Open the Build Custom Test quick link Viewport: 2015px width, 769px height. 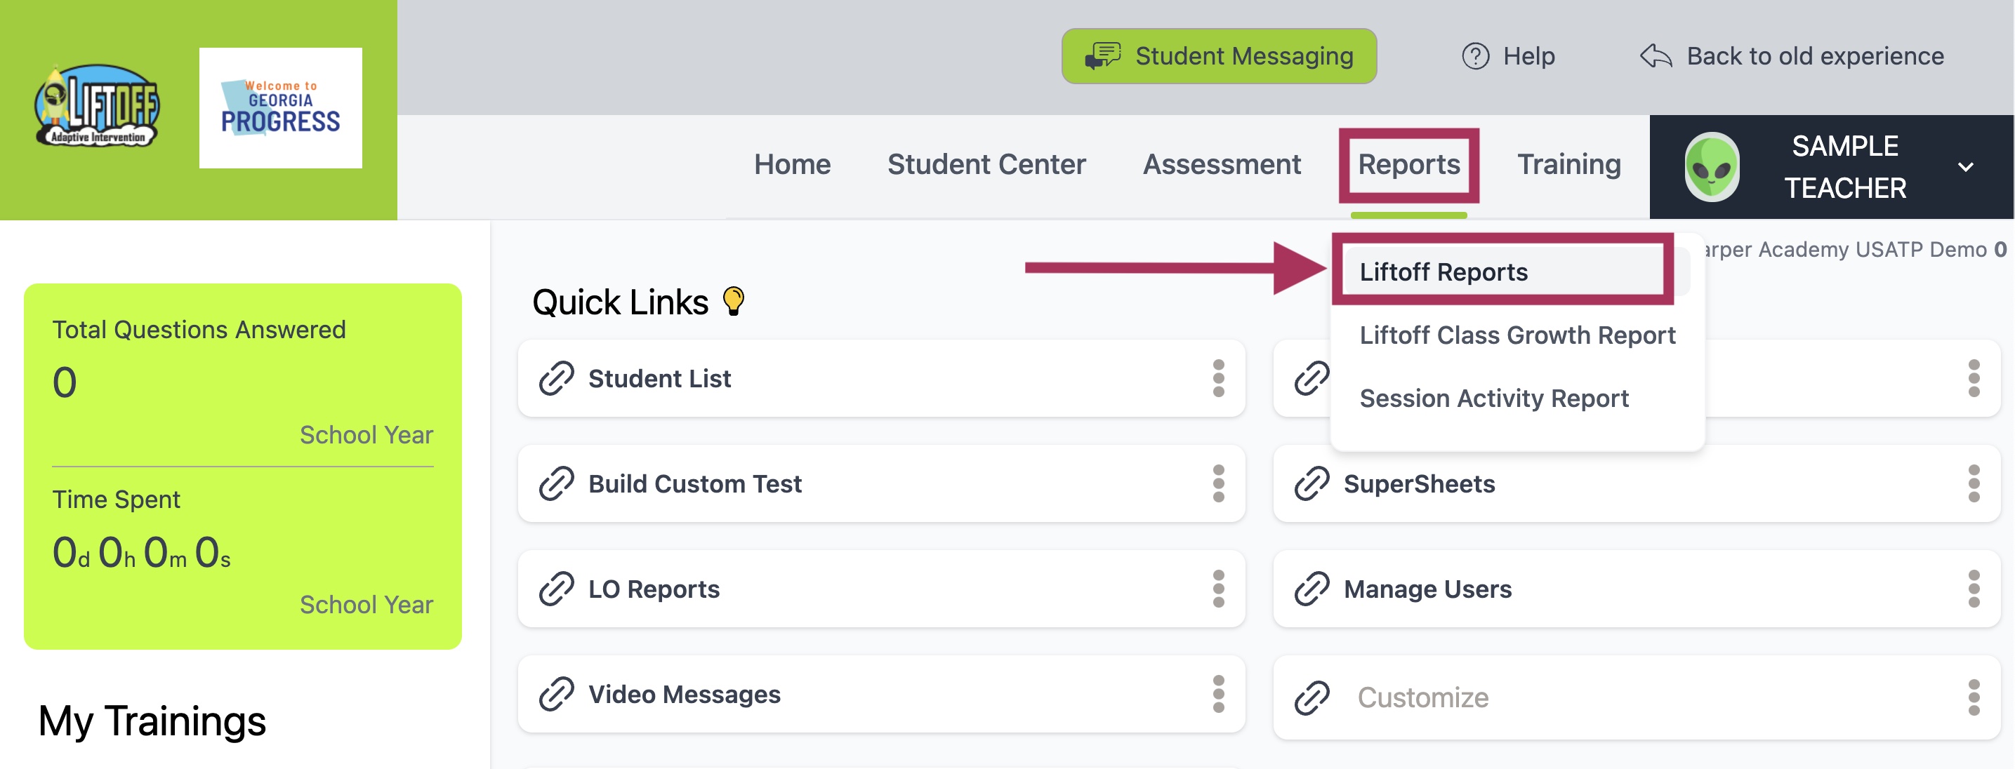pos(881,483)
